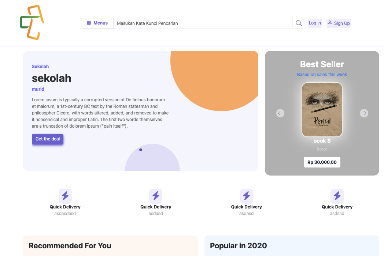
Task: Click the previous arrow in Best Seller carousel
Action: [280, 113]
